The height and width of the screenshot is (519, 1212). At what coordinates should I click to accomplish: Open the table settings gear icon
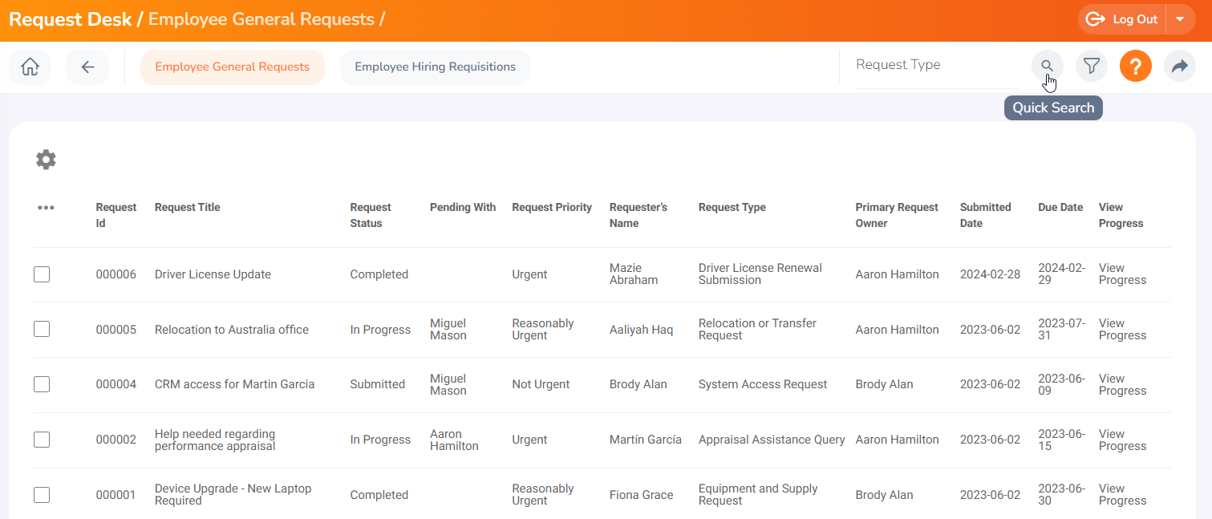coord(46,159)
